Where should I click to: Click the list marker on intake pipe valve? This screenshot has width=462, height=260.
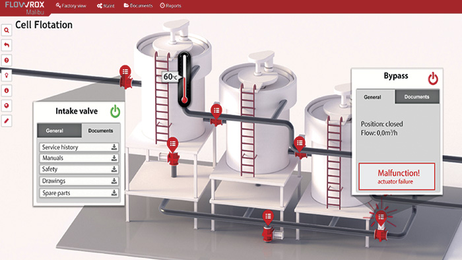pyautogui.click(x=125, y=72)
